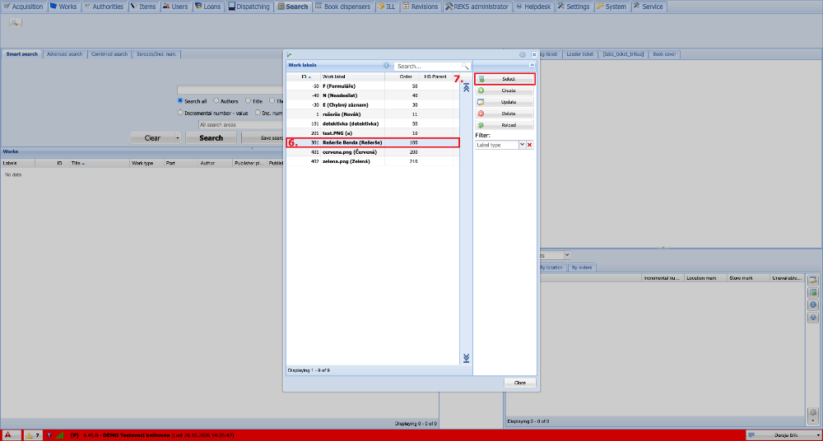Open the Authorities module tab
Viewport: 823px width, 441px height.
(104, 7)
